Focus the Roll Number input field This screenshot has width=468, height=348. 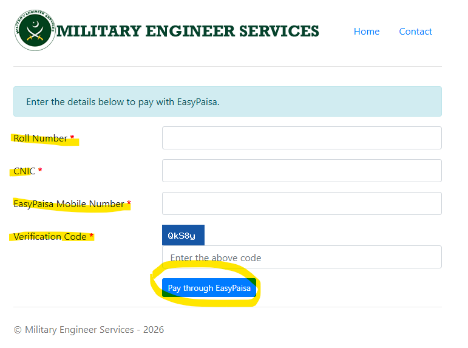302,138
